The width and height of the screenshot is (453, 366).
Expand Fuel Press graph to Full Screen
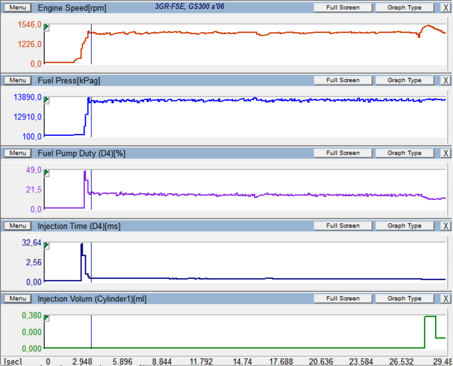343,81
